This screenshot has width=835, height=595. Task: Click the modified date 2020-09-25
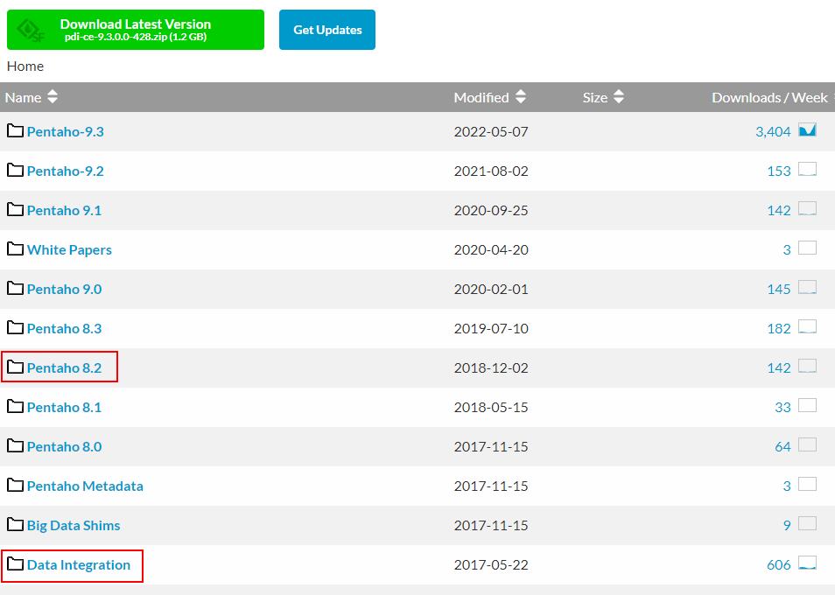(x=491, y=210)
